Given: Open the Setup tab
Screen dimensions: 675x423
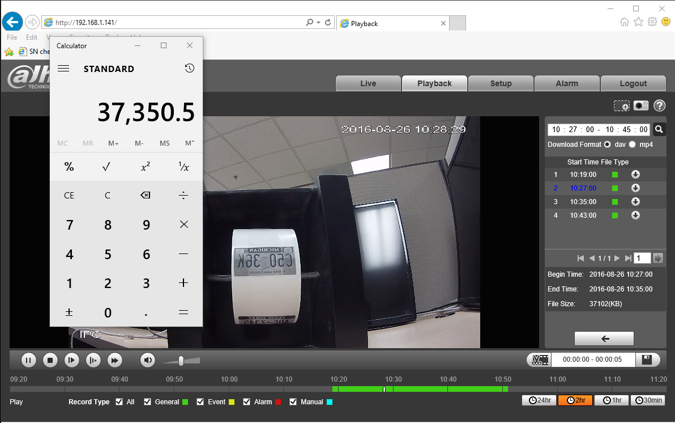Looking at the screenshot, I should (x=501, y=83).
